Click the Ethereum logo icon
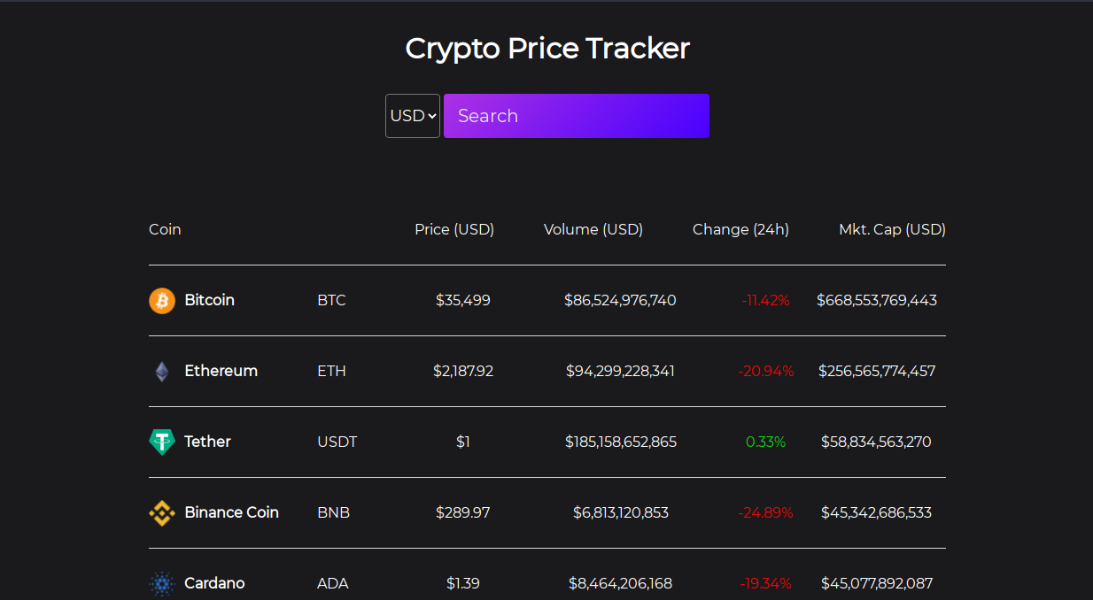Screen dimensions: 1093x600 pos(161,371)
